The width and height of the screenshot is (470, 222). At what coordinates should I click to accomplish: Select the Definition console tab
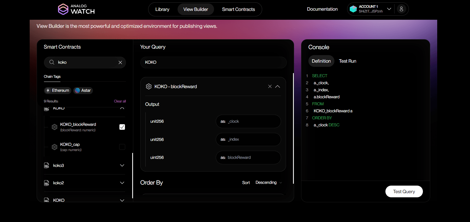321,61
